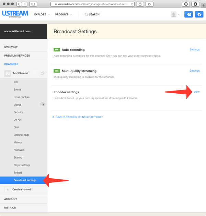Open Player settings

pos(22,165)
